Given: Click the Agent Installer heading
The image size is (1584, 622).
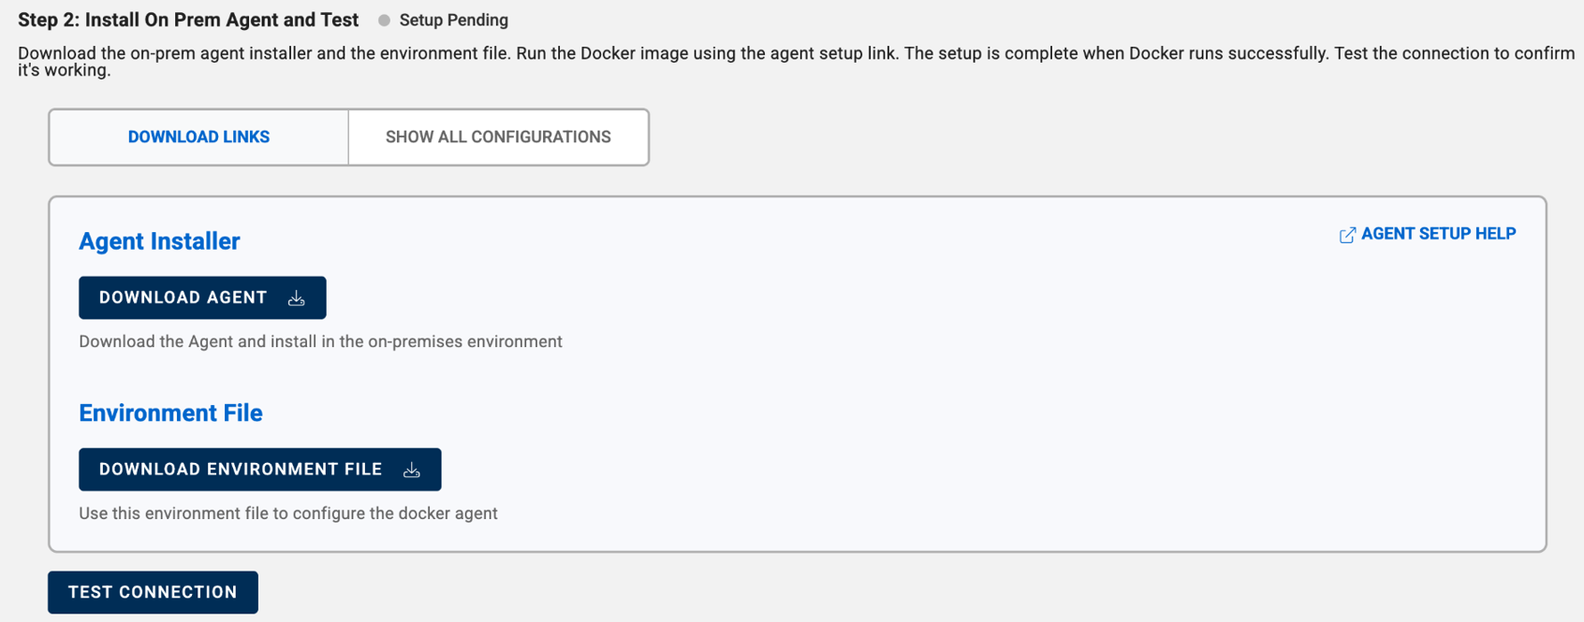Looking at the screenshot, I should coord(159,241).
